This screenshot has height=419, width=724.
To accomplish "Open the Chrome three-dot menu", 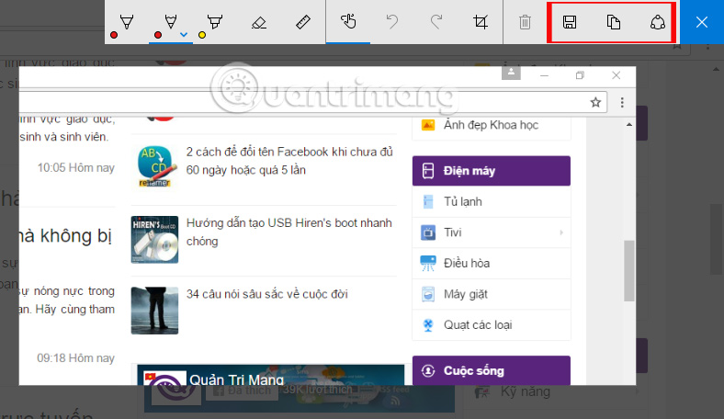I will coord(622,102).
